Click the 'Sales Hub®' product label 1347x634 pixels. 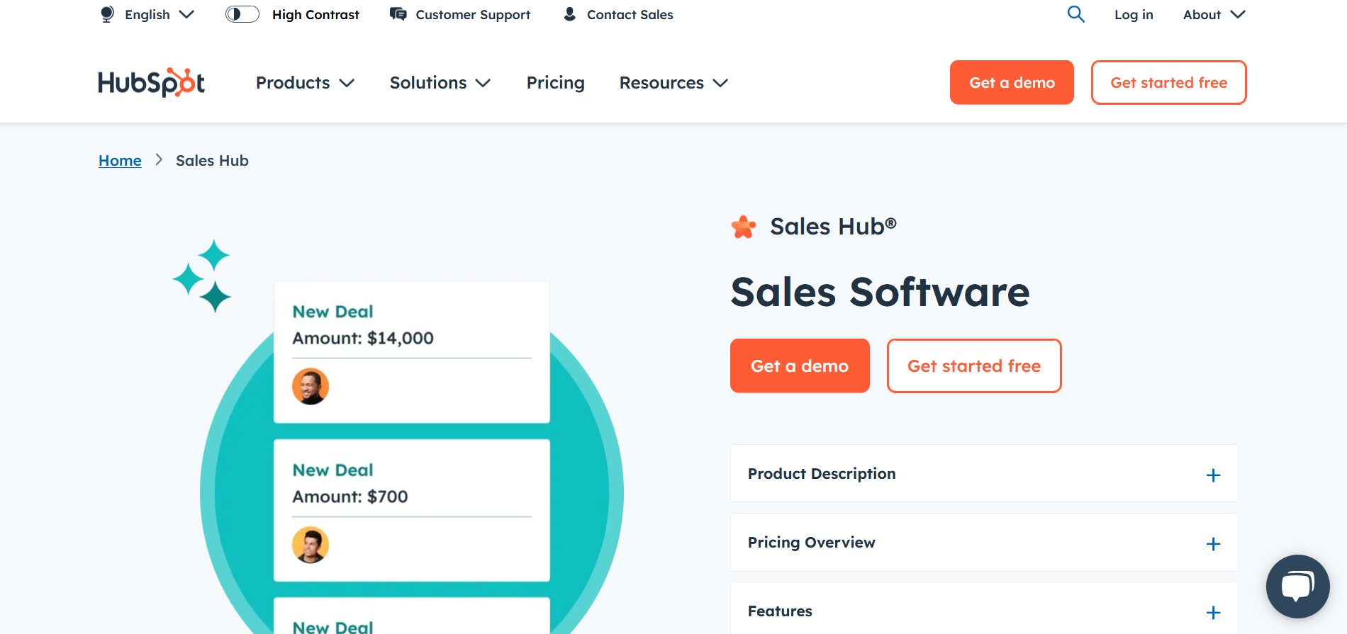(x=834, y=227)
